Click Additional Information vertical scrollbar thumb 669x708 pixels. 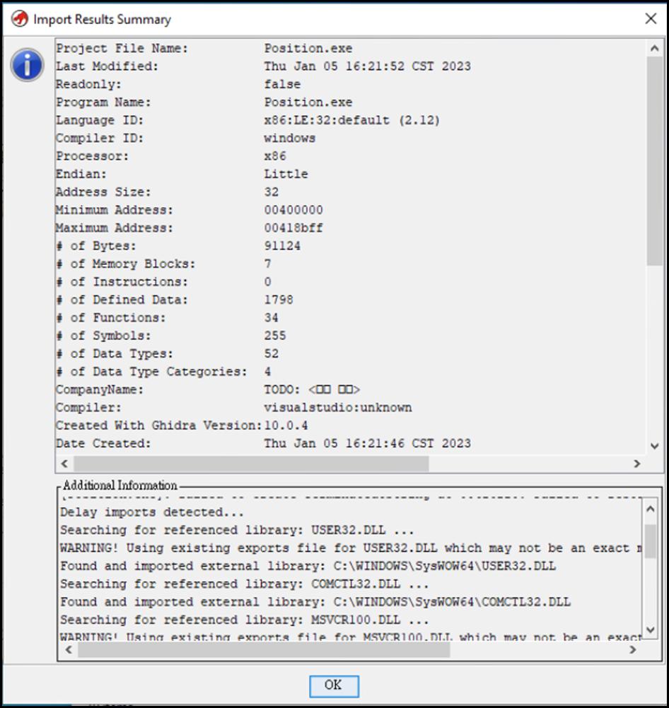(x=650, y=541)
